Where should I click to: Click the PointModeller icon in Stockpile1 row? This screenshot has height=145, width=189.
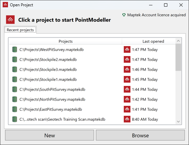tap(127, 79)
